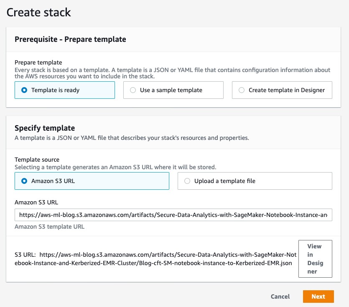Click inside the Amazon S3 URL text field
The width and height of the screenshot is (349, 307).
pos(173,215)
